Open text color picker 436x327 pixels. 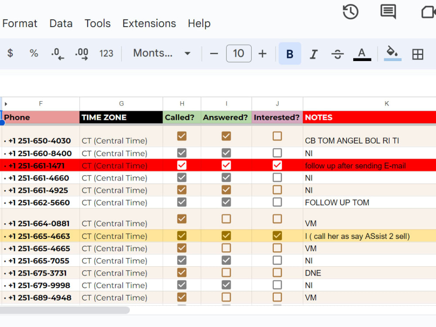click(x=362, y=54)
